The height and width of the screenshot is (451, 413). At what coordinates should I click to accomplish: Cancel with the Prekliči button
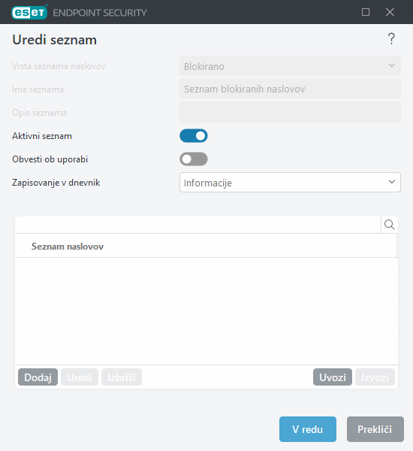375,429
